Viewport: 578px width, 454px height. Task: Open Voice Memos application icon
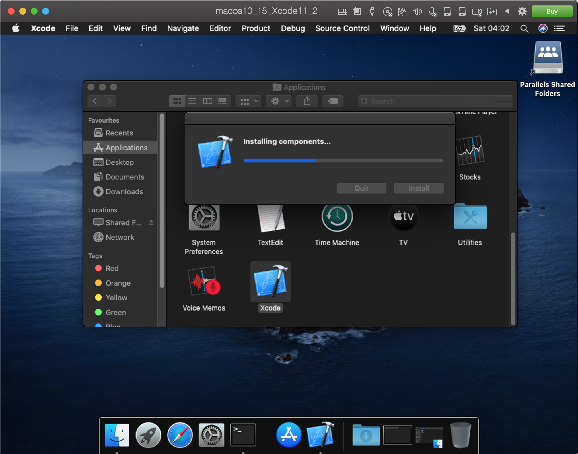pos(204,282)
